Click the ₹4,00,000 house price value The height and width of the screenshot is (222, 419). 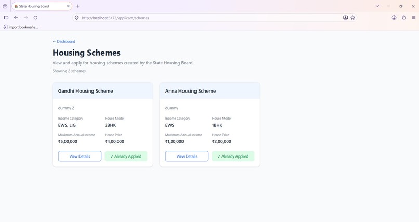point(114,141)
